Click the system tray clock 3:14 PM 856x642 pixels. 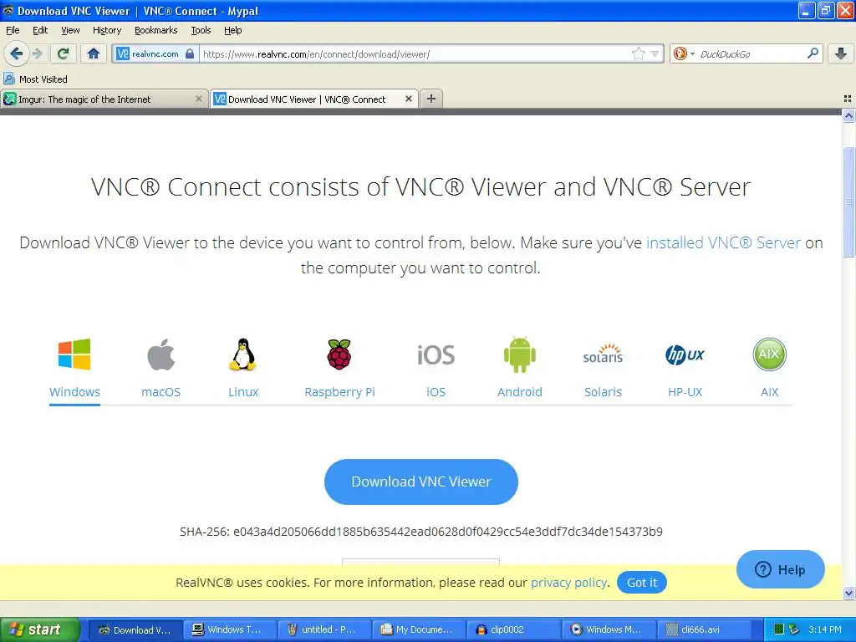click(x=825, y=629)
